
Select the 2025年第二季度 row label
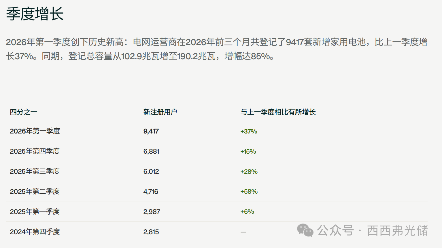35,192
